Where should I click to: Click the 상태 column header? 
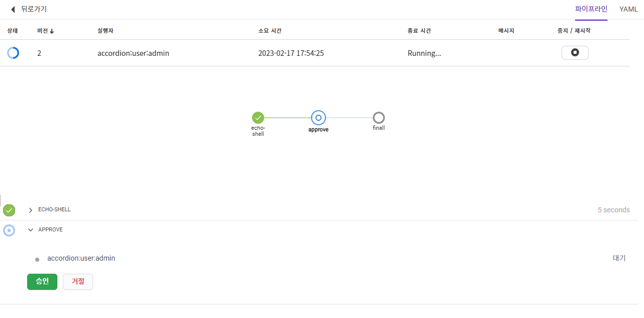(13, 31)
